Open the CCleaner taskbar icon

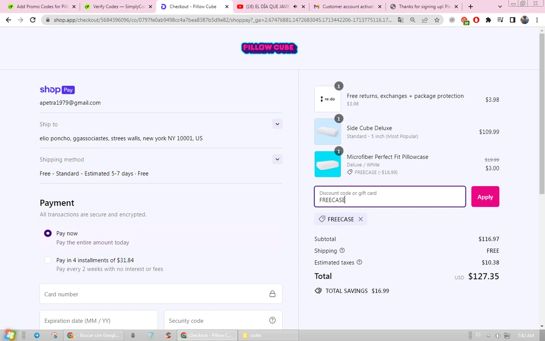pos(168,335)
